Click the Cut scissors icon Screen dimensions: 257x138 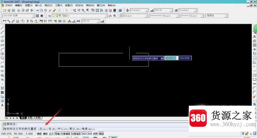coord(37,10)
